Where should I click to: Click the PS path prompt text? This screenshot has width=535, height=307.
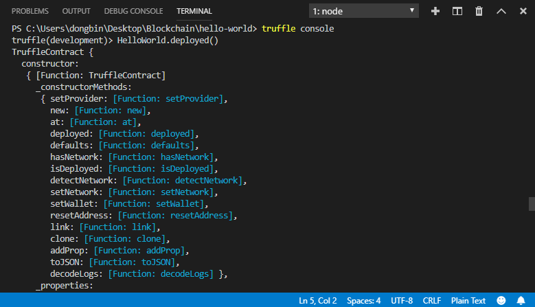[x=134, y=29]
